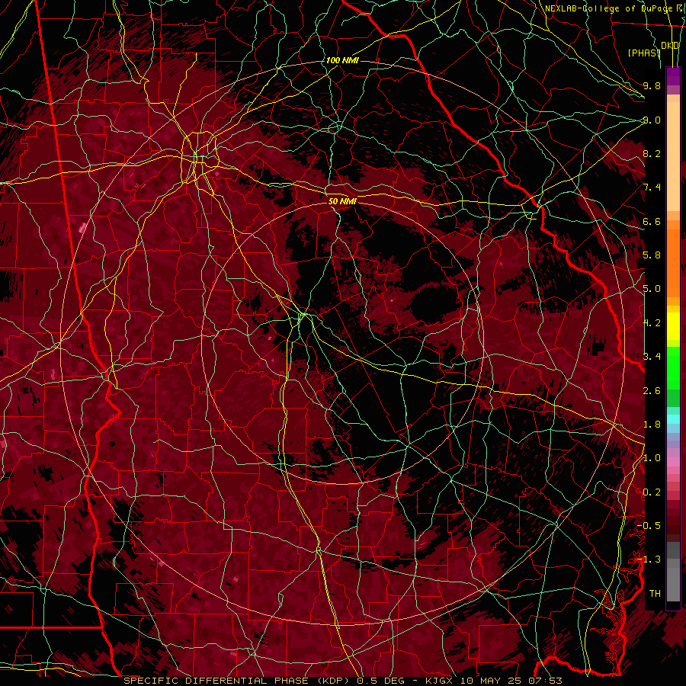Click the 5.8 legend value
Image resolution: width=686 pixels, height=686 pixels.
pos(652,255)
